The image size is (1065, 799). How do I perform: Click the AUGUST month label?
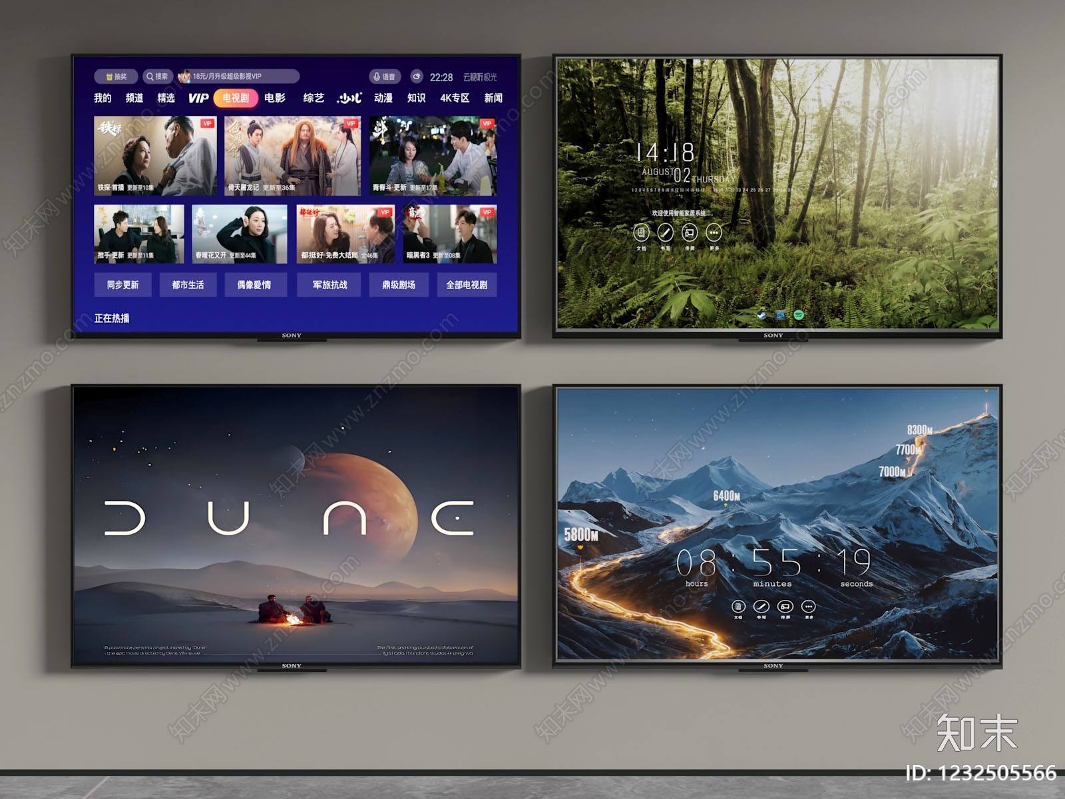point(658,172)
